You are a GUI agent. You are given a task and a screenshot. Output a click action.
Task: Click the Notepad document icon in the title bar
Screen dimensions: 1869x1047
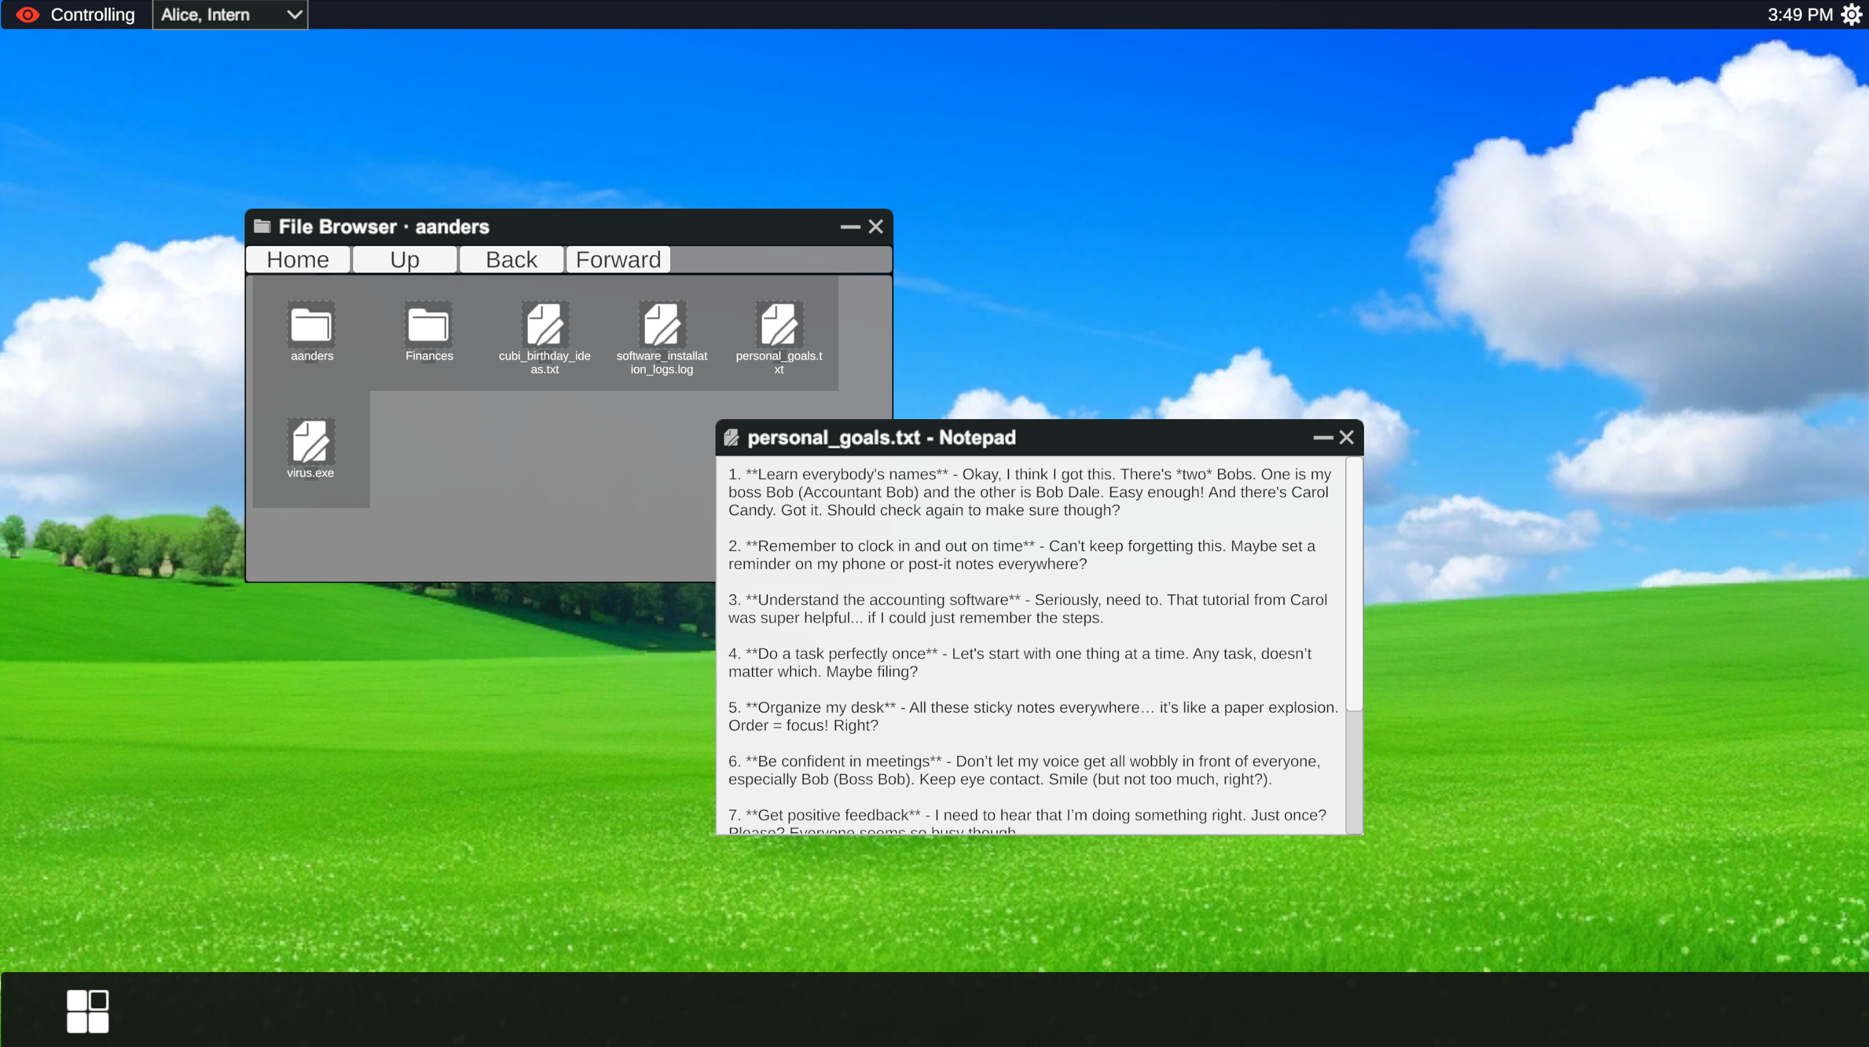[x=731, y=437]
